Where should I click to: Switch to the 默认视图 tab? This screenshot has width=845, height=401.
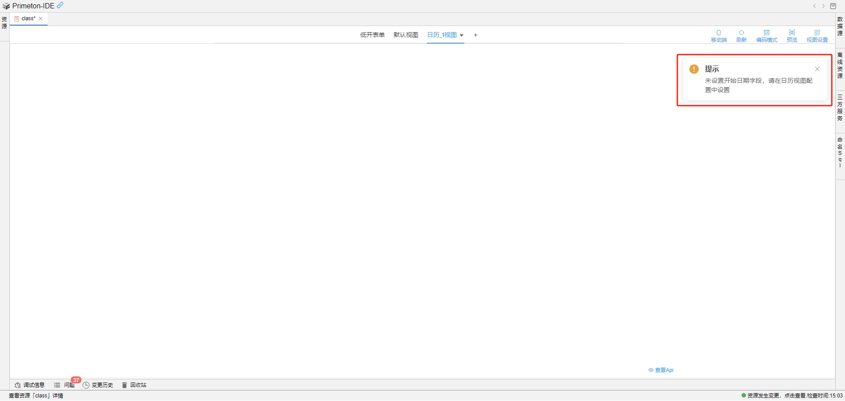point(406,35)
